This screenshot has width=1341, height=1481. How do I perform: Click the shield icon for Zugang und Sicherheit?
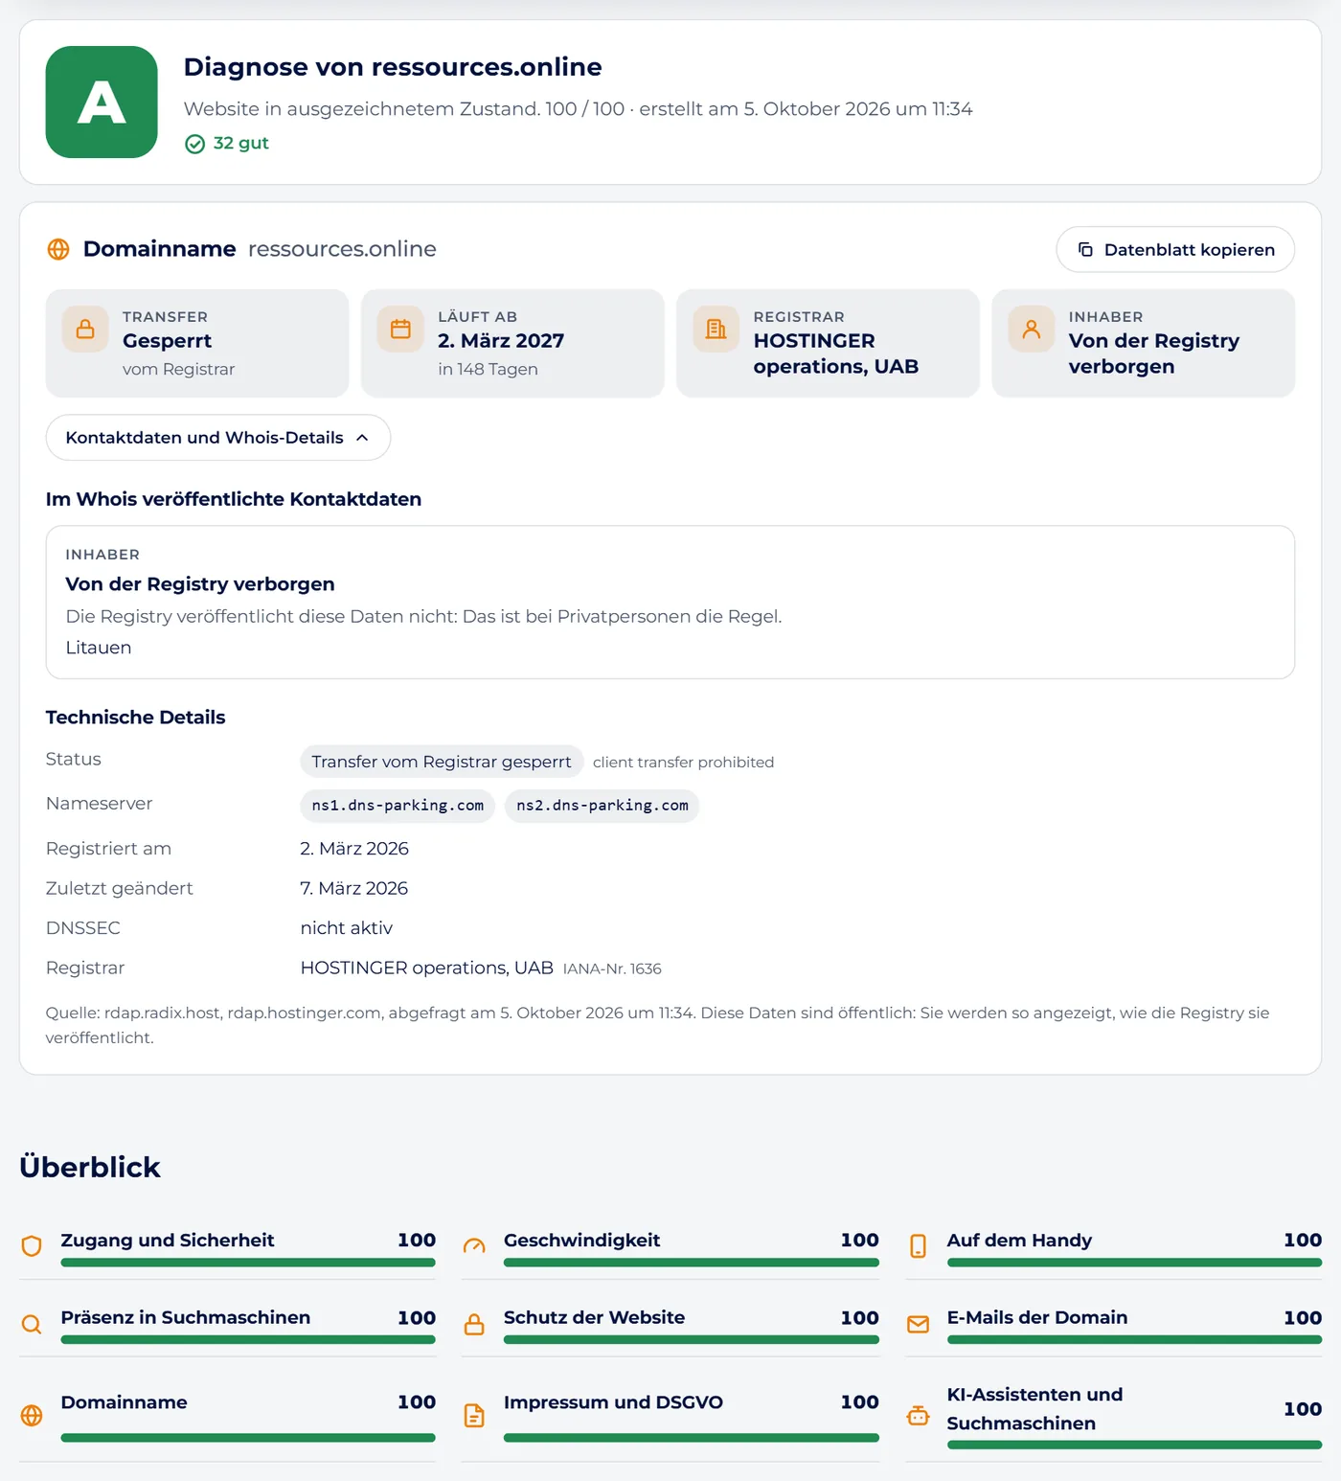point(32,1245)
